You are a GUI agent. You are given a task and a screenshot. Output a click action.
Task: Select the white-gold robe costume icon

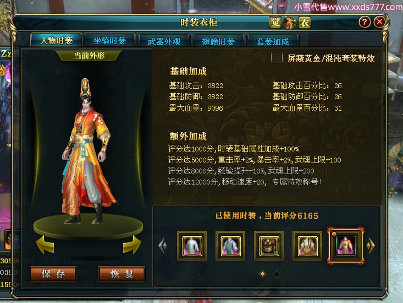(x=307, y=246)
